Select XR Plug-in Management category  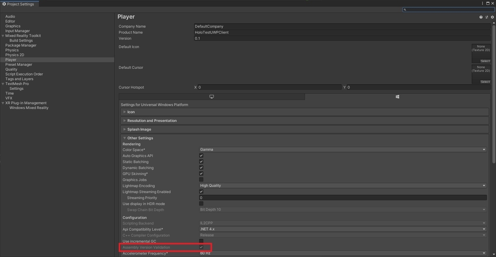(x=26, y=103)
